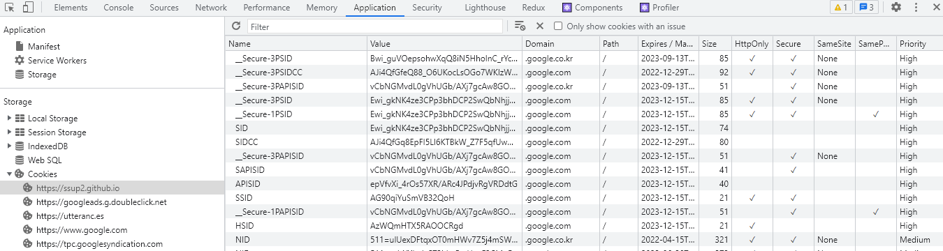Open Service Workers section
The image size is (943, 251).
(x=57, y=61)
